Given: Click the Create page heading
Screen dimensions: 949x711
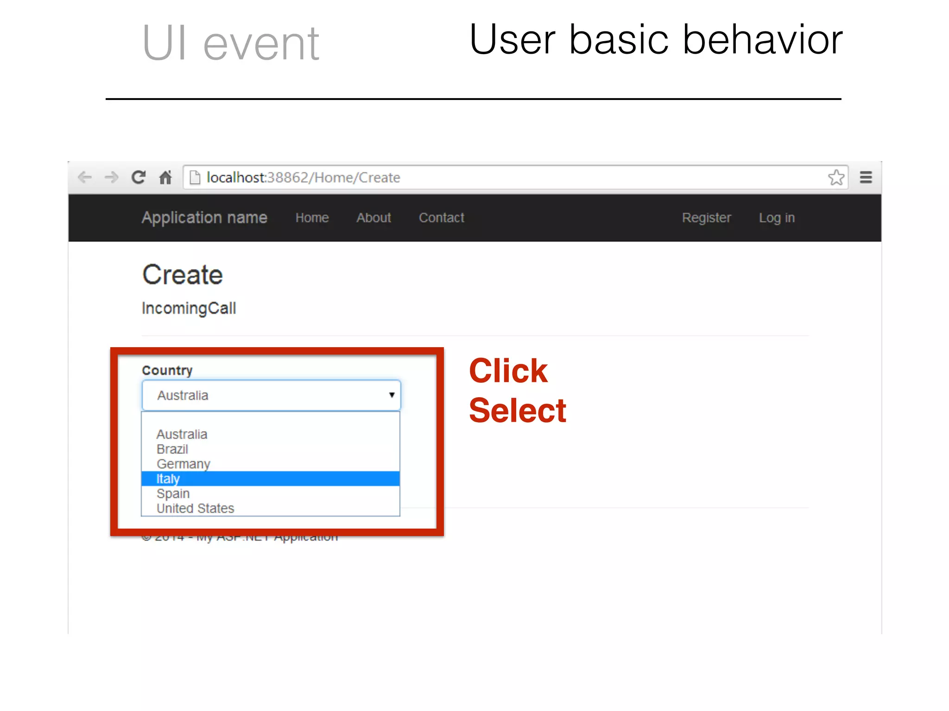Looking at the screenshot, I should click(183, 274).
